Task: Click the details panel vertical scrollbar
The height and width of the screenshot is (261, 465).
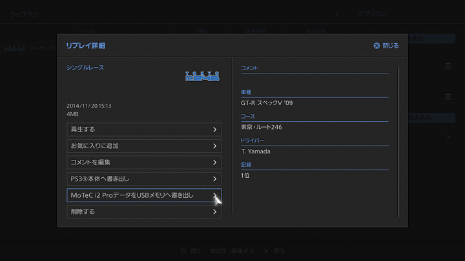Action: point(398,142)
